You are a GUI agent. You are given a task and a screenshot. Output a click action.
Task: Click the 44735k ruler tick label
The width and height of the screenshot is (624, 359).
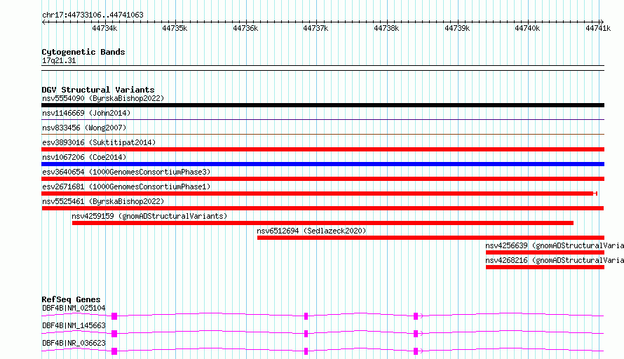(175, 28)
